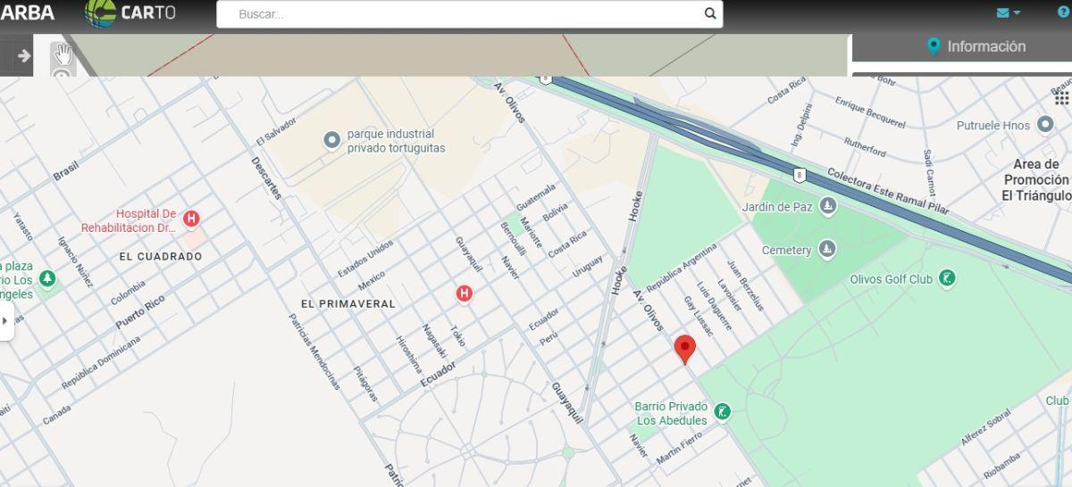
Task: Click the Route 8 shield near Colectora
Action: (x=800, y=175)
